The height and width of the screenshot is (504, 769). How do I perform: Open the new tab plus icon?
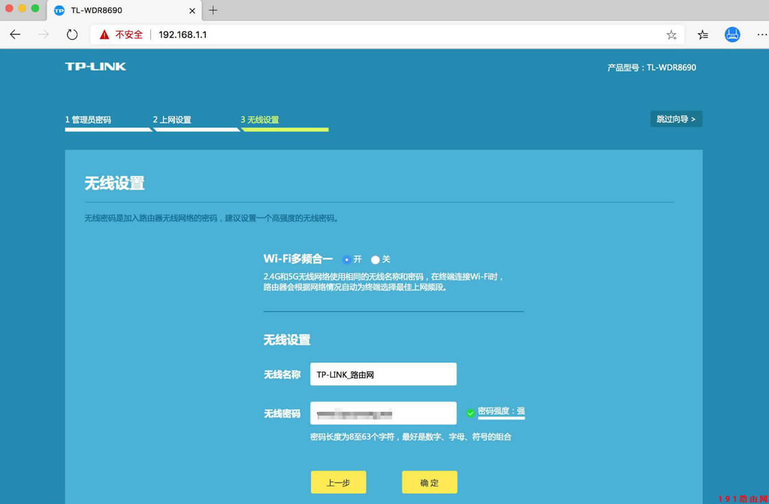click(x=213, y=10)
